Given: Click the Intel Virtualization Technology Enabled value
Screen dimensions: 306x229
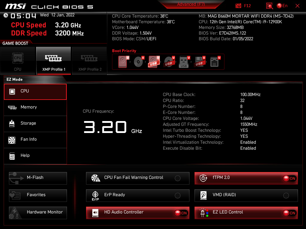Looking at the screenshot, I should tap(248, 142).
